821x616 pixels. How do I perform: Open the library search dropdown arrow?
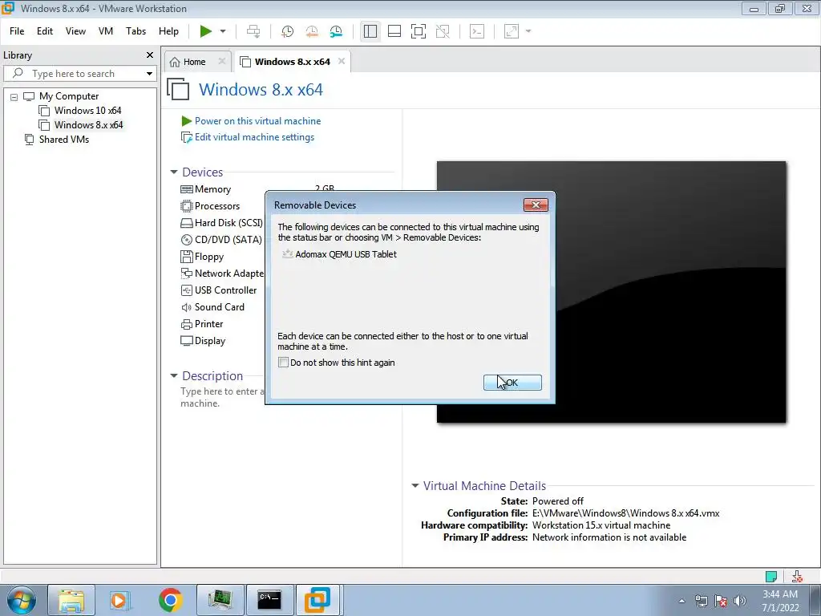(149, 73)
